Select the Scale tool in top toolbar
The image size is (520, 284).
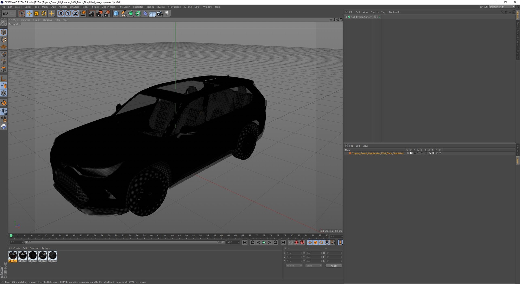[x=36, y=13]
